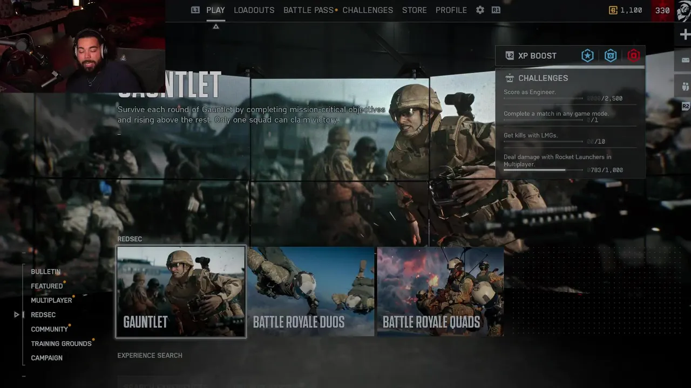This screenshot has width=691, height=388.
Task: Select BULLETIN in the sidebar
Action: click(x=45, y=272)
